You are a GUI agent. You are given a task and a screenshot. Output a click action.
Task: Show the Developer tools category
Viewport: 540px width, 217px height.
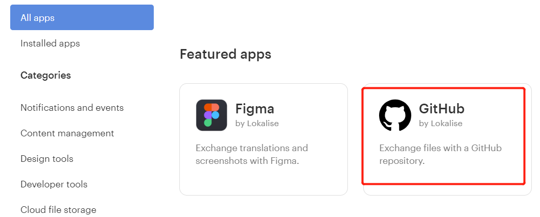tap(54, 184)
